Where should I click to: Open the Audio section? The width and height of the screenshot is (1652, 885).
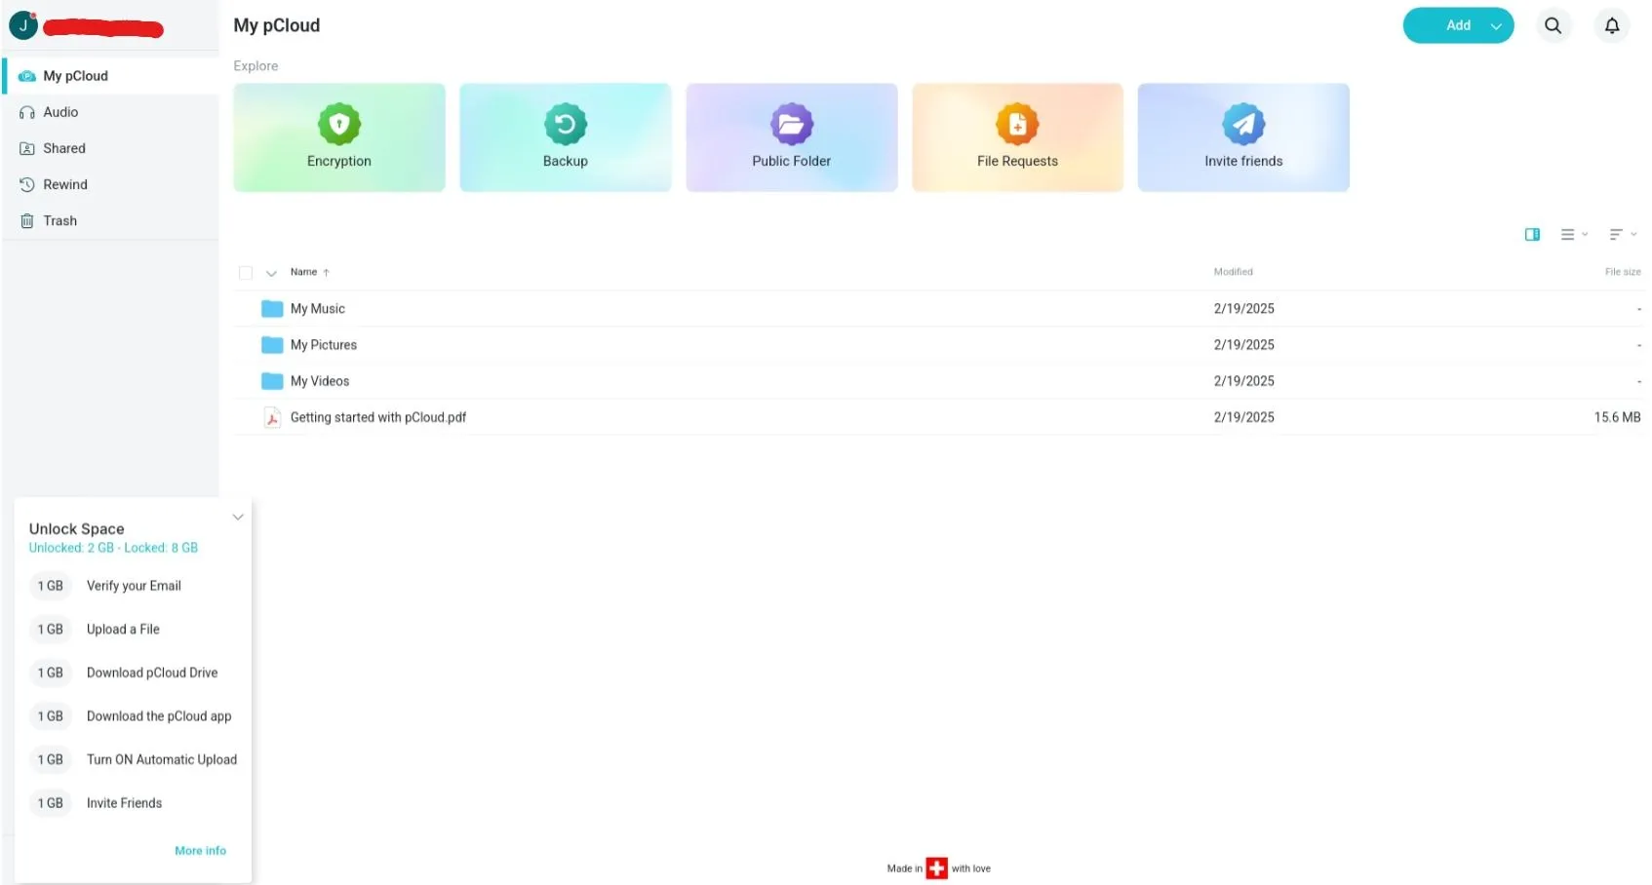(111, 112)
